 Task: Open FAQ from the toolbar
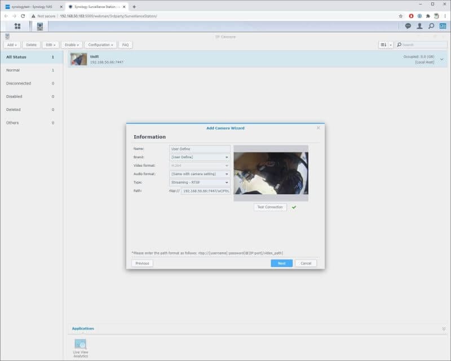pyautogui.click(x=125, y=44)
